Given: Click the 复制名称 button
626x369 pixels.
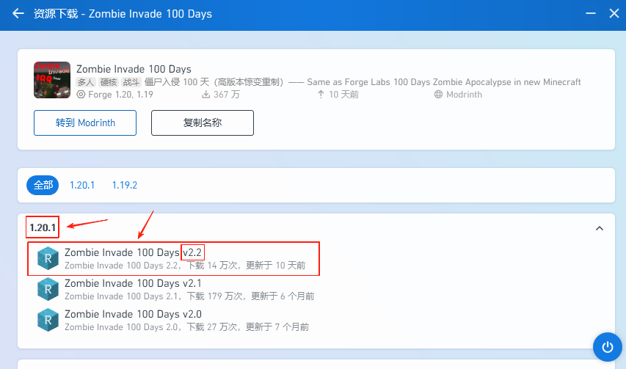Looking at the screenshot, I should (203, 123).
